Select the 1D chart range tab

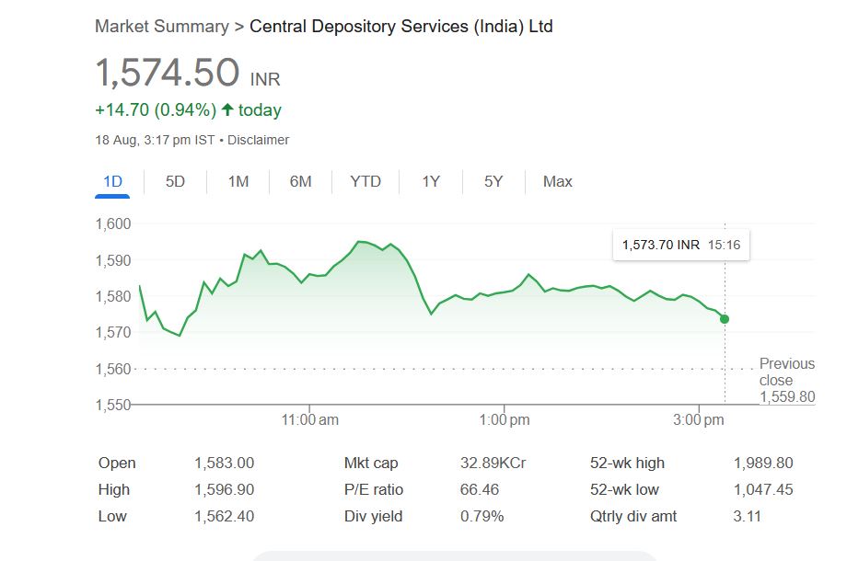point(112,182)
